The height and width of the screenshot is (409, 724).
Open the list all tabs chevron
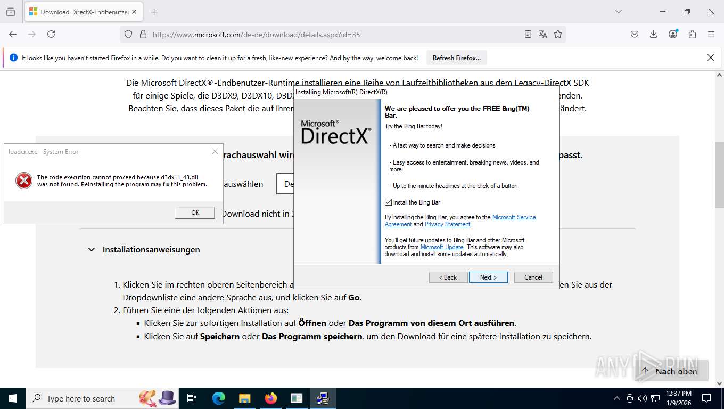point(618,12)
